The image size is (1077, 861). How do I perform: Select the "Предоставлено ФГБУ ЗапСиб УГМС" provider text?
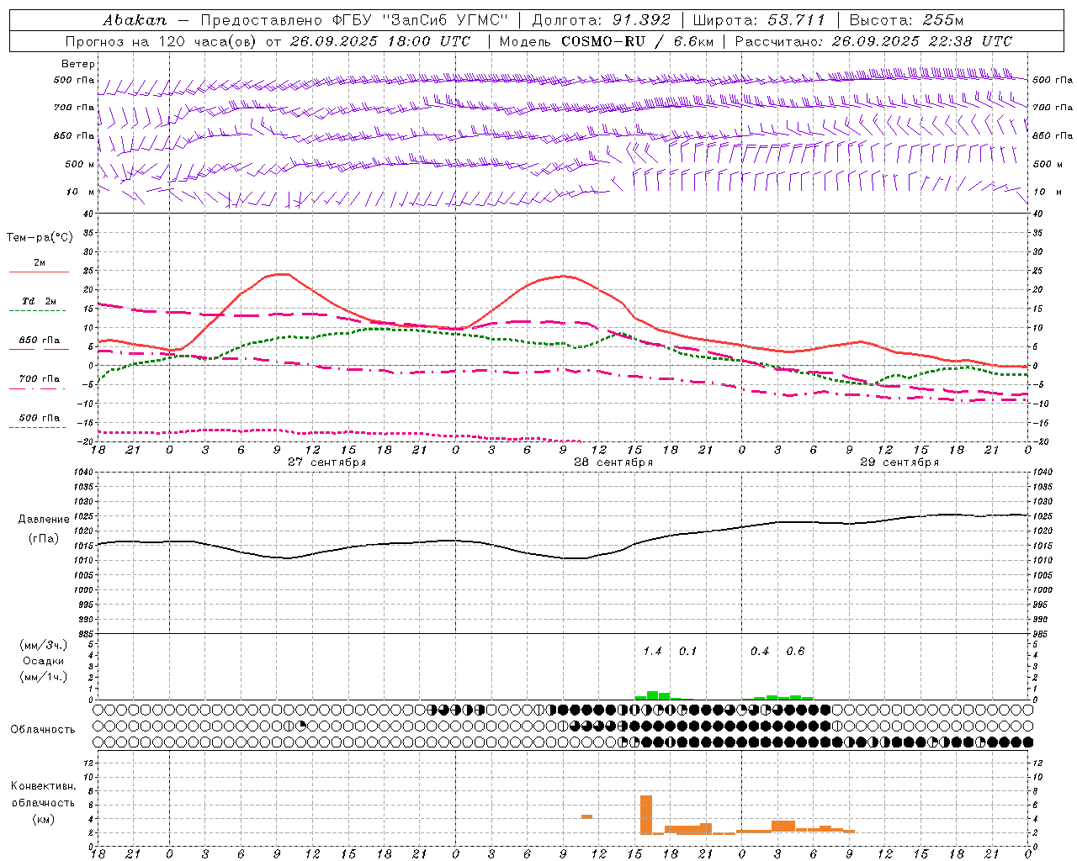[x=354, y=20]
